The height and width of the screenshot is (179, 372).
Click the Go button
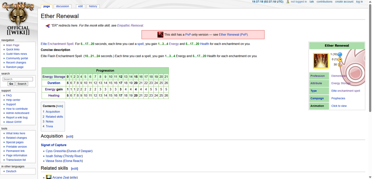coord(11,84)
